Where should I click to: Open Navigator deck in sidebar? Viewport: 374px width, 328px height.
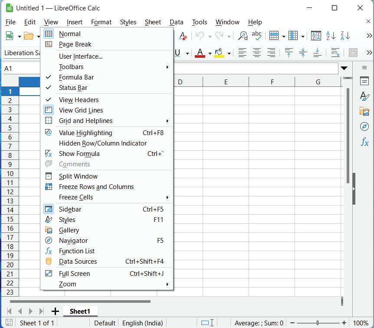click(364, 126)
